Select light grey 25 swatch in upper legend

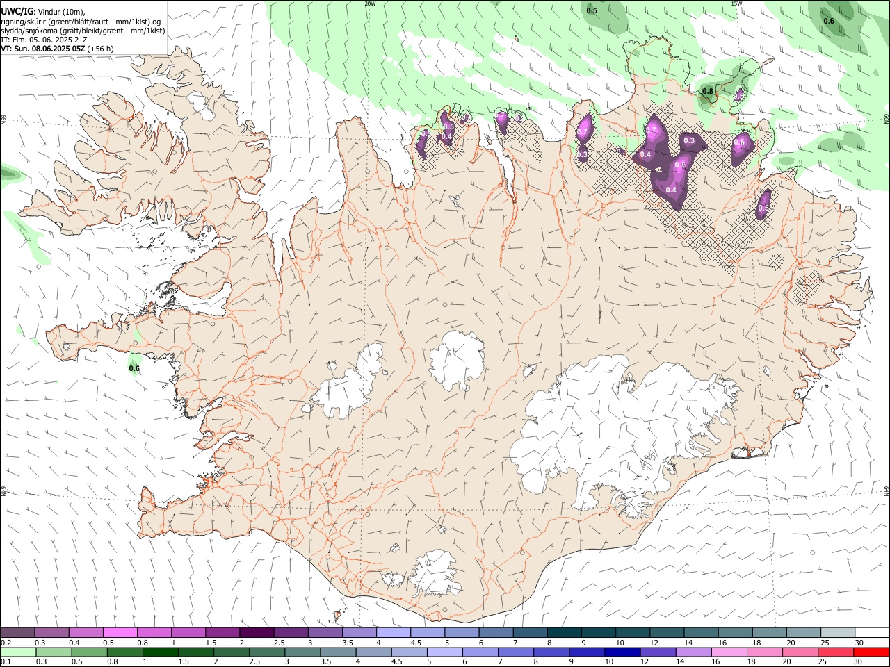pyautogui.click(x=839, y=632)
